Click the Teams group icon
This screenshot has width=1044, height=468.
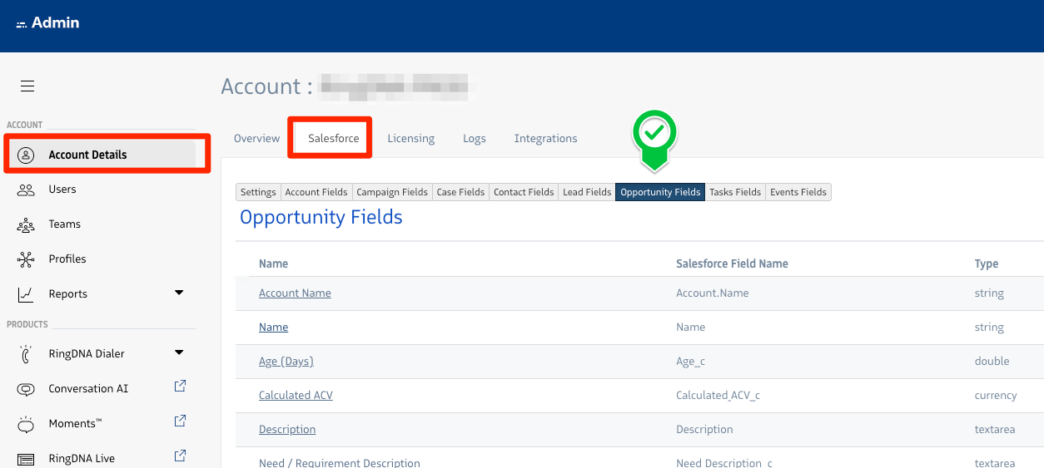coord(26,224)
